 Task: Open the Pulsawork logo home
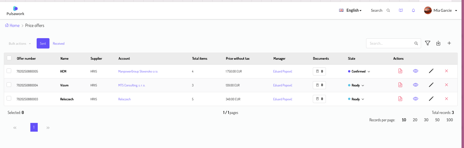15,11
